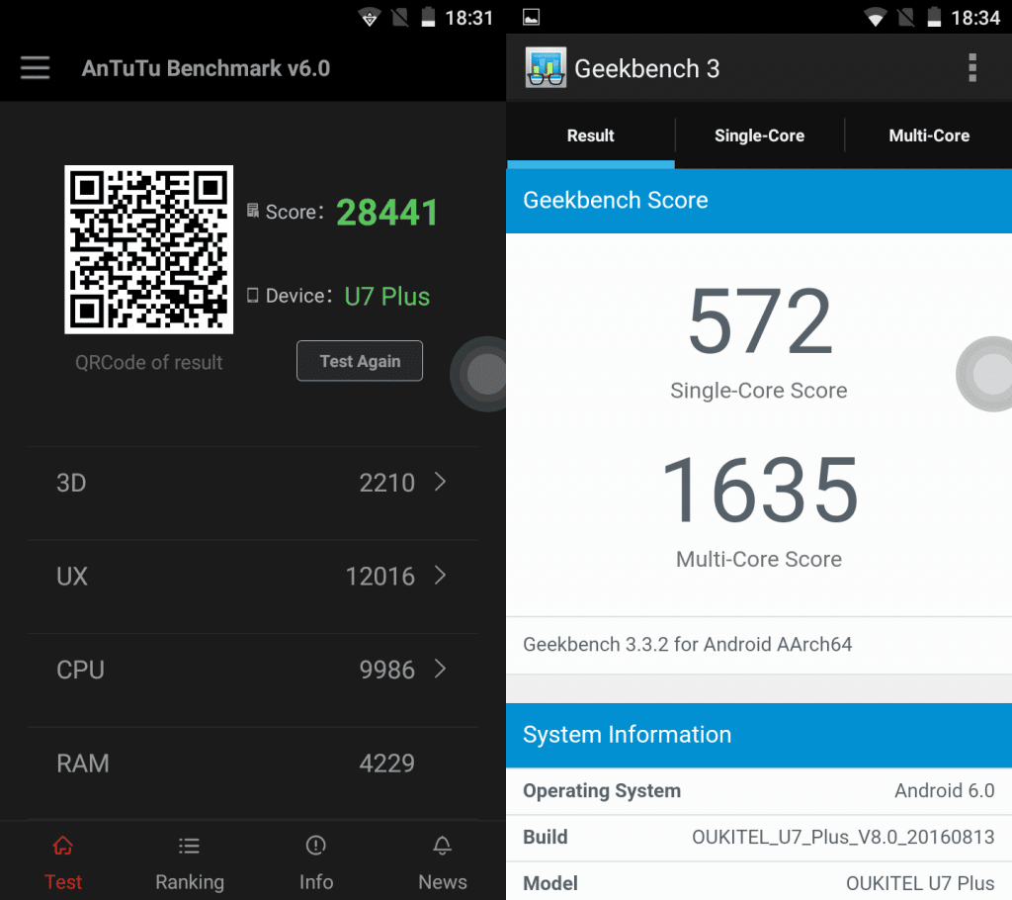Tap floating assistive circle in AnTuTu
This screenshot has width=1012, height=900.
coord(479,374)
